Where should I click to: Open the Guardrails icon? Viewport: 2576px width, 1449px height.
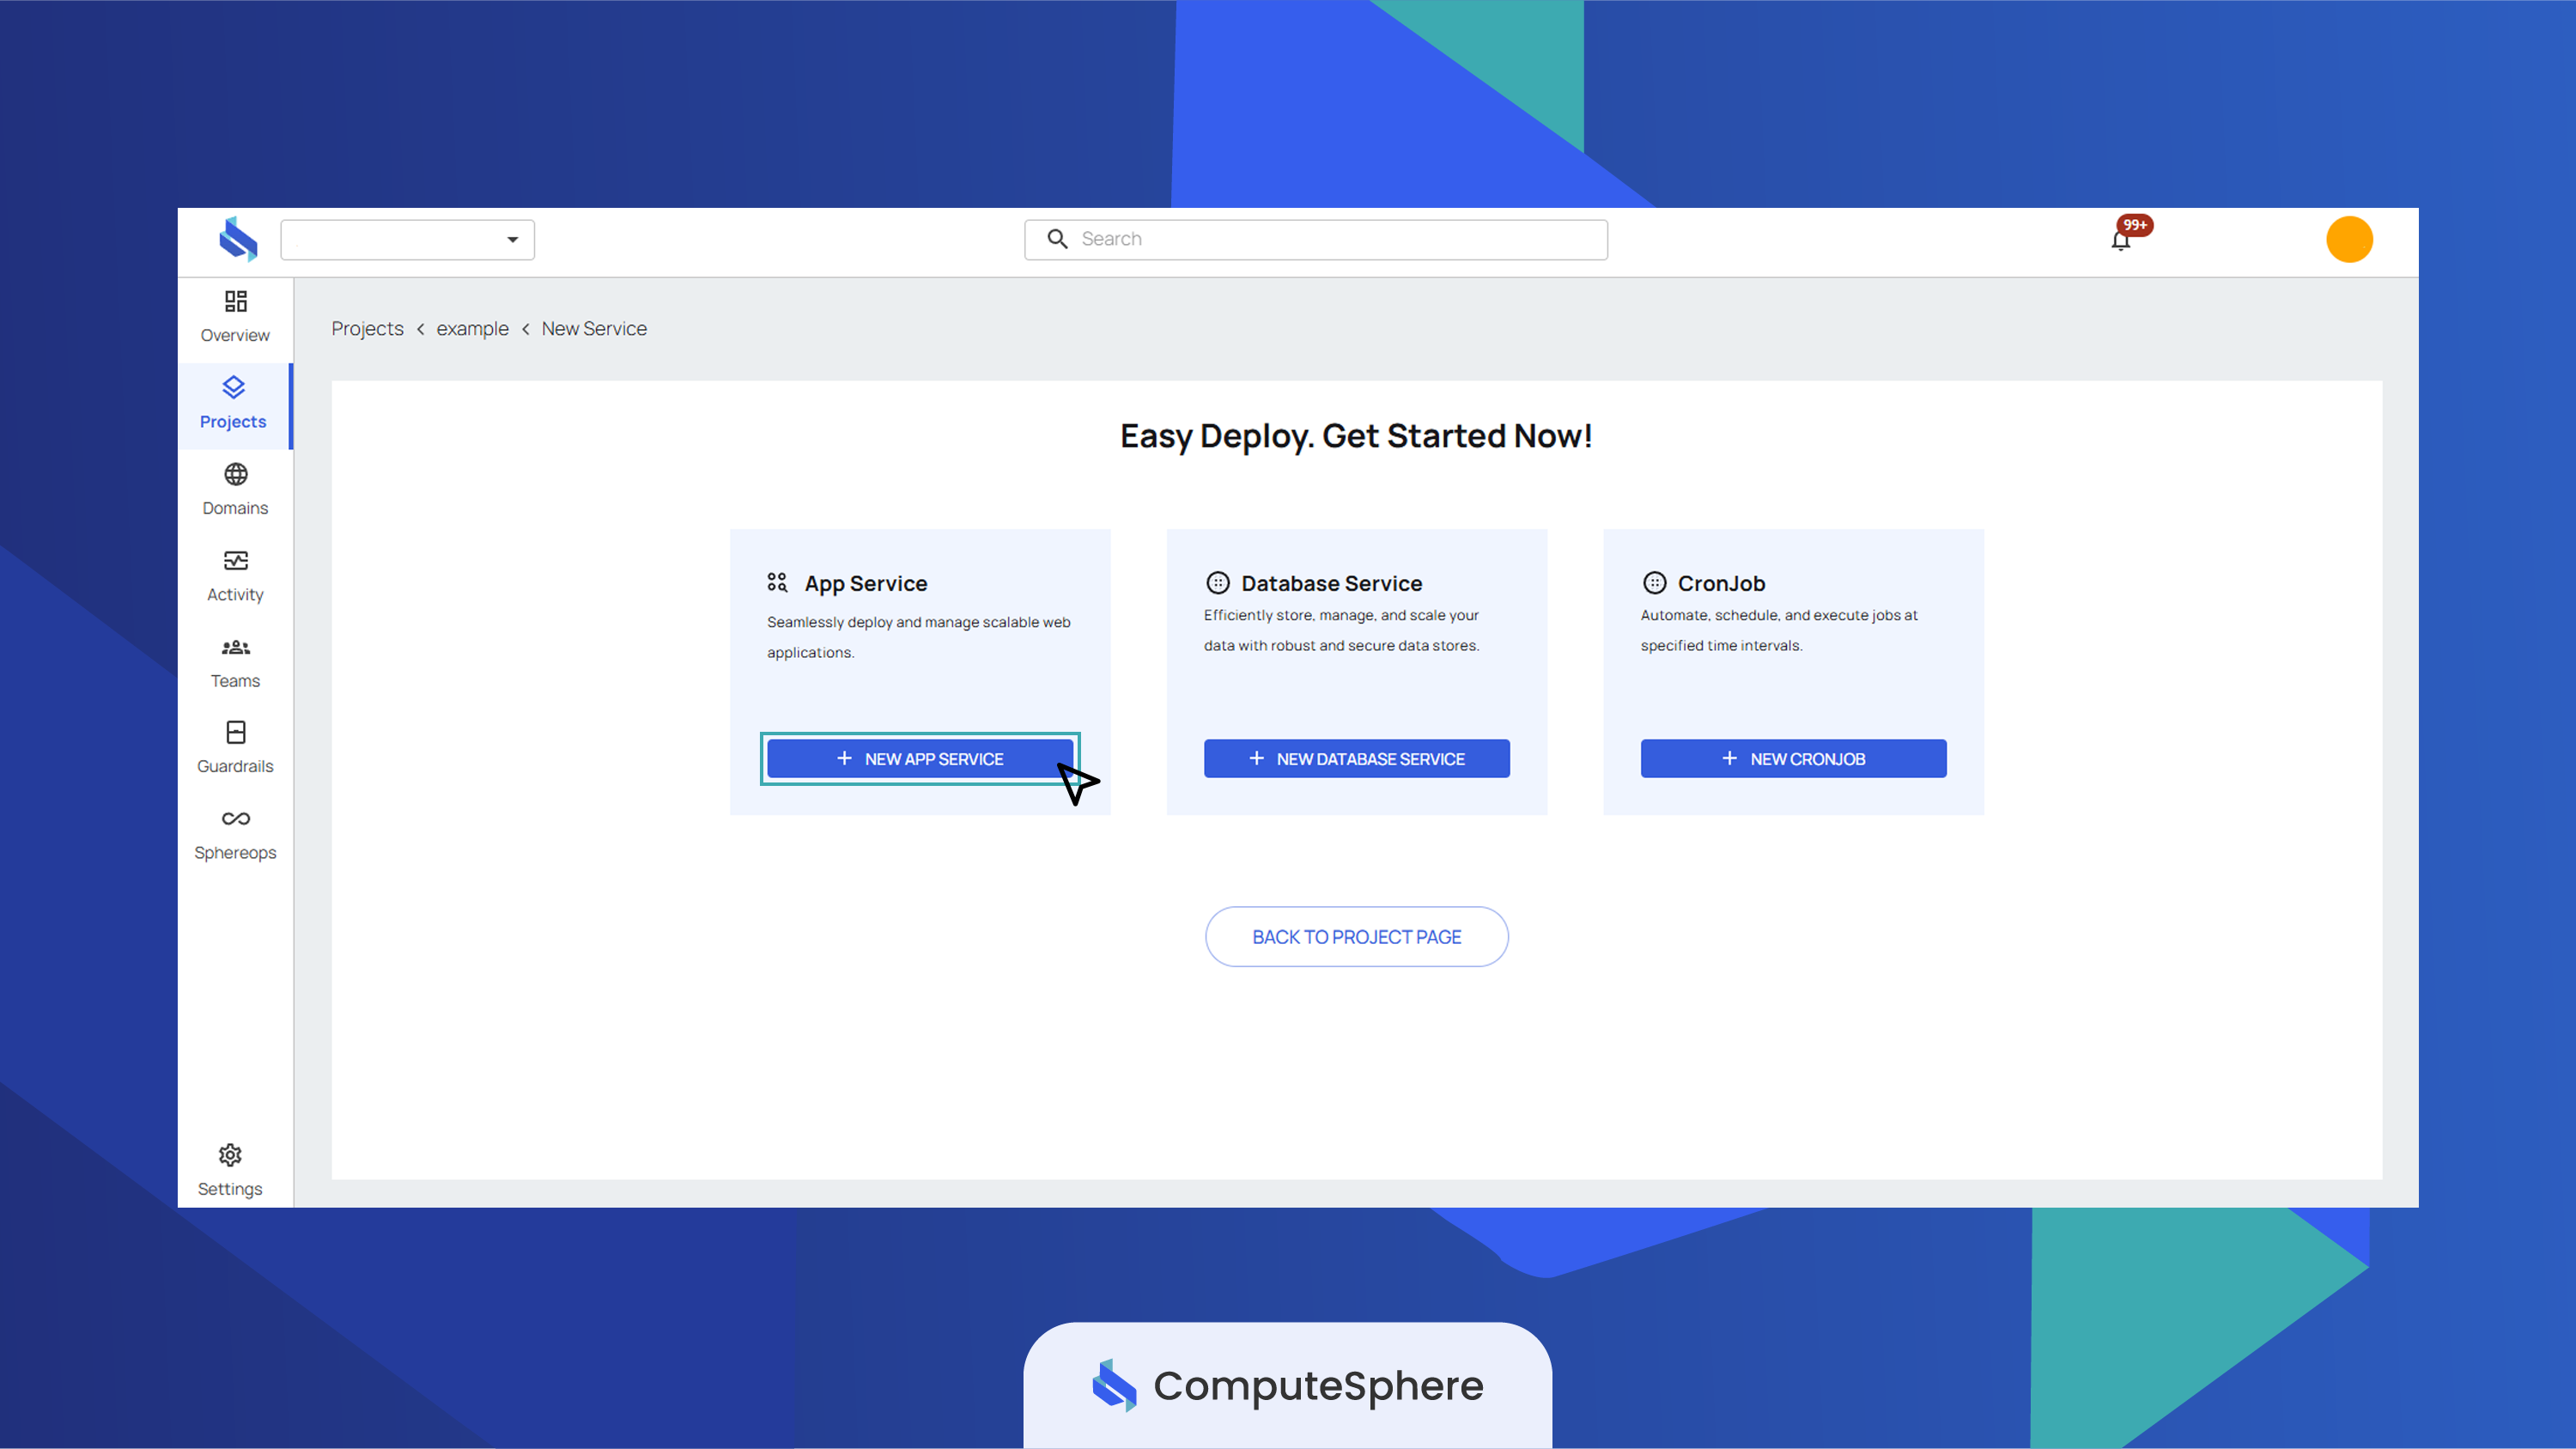coord(235,732)
